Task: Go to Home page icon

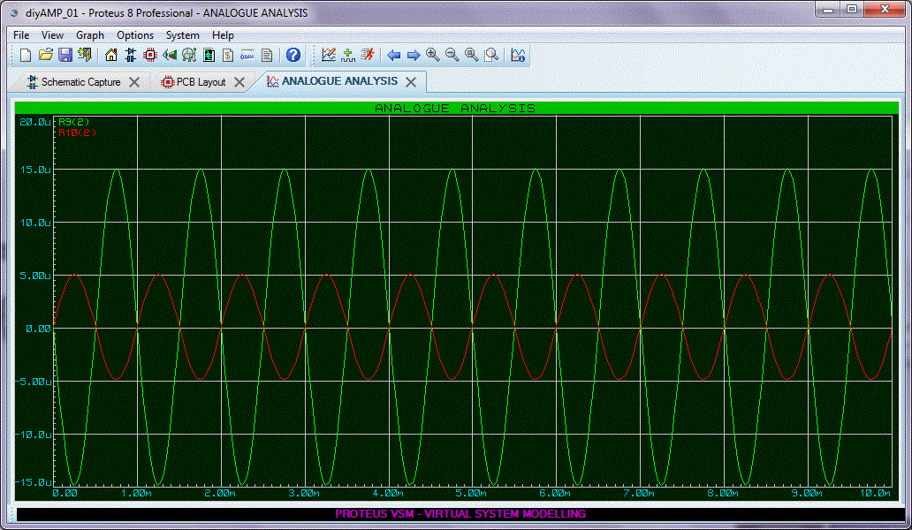Action: (111, 55)
